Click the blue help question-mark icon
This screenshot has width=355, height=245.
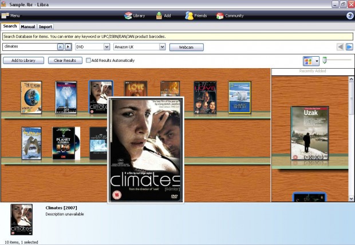coord(350,15)
